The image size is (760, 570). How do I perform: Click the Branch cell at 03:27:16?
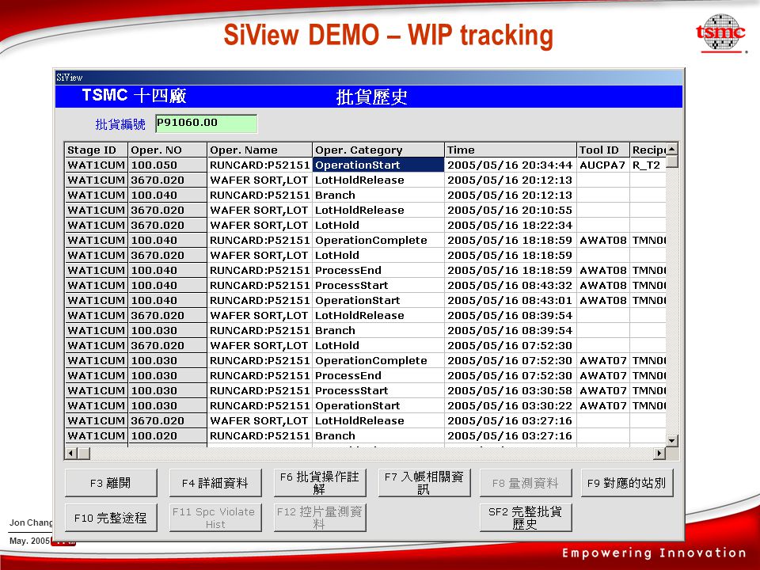coord(378,435)
